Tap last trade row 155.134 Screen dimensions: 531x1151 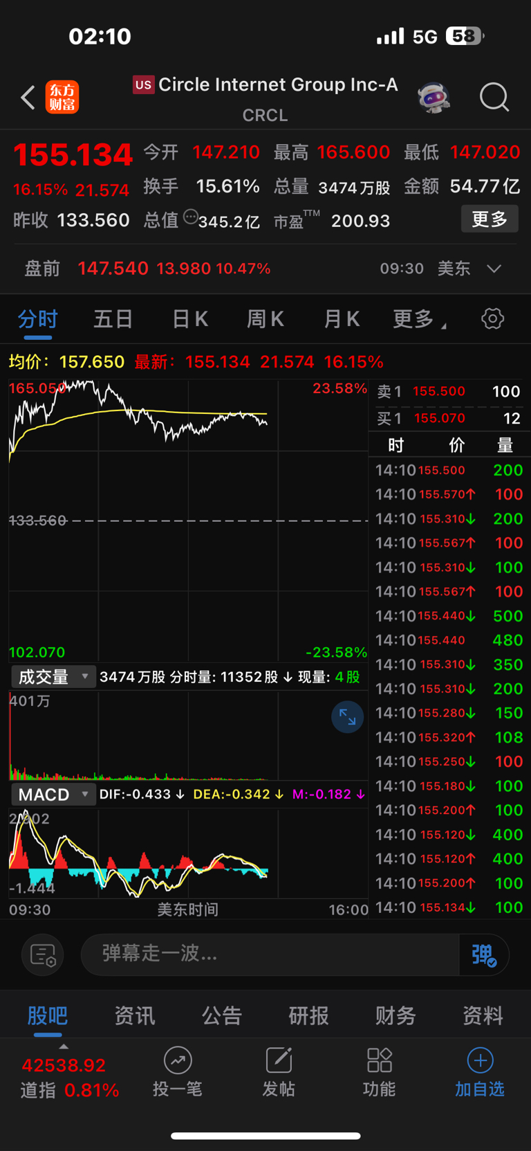tap(449, 907)
